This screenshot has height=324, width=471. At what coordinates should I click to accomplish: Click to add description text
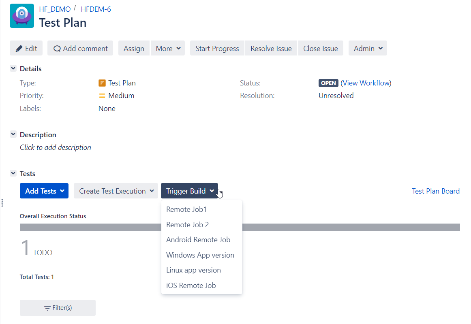[x=55, y=147]
